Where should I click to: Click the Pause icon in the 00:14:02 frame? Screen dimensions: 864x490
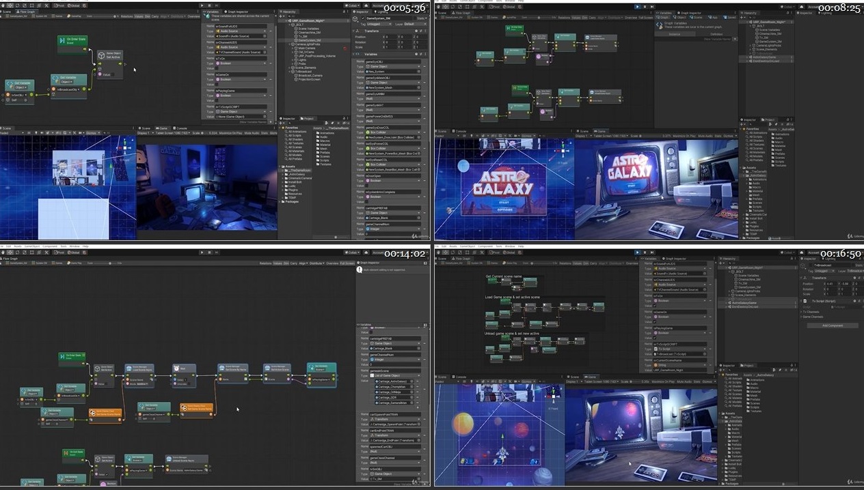(x=210, y=253)
